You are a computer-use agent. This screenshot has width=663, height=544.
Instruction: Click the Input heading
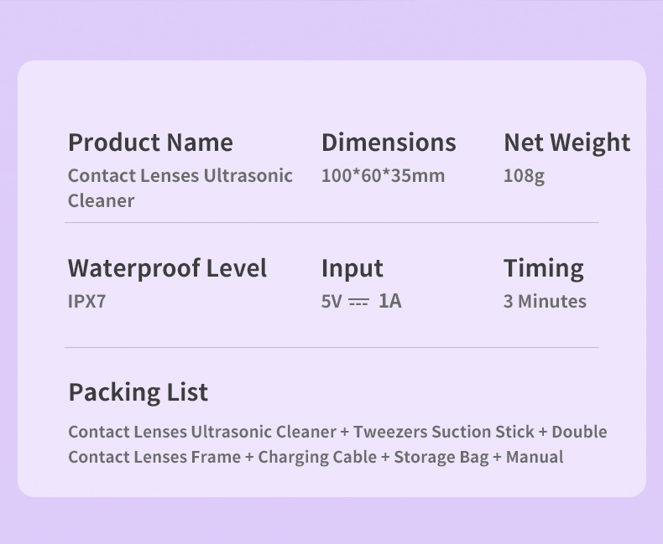(x=352, y=269)
